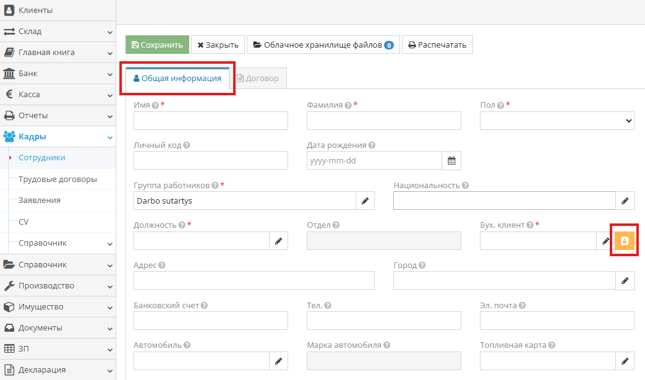Screen dimensions: 645x380
Task: Select the Общая информация tab
Action: tap(177, 79)
